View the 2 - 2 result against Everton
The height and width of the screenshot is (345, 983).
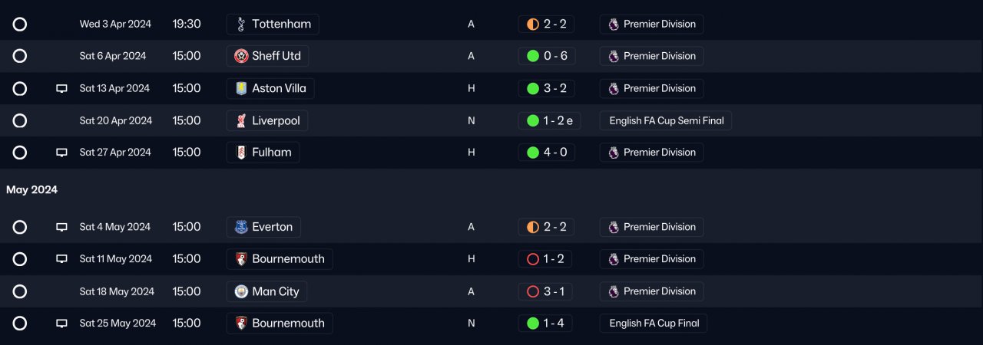point(547,227)
